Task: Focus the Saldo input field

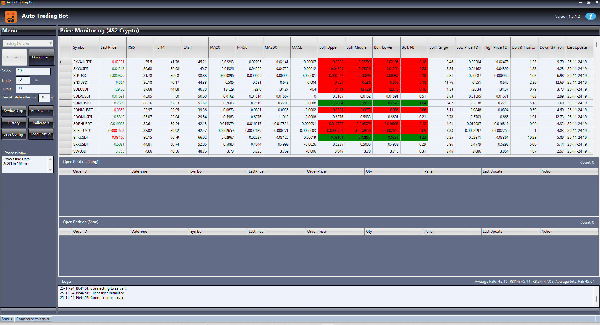Action: (33, 71)
